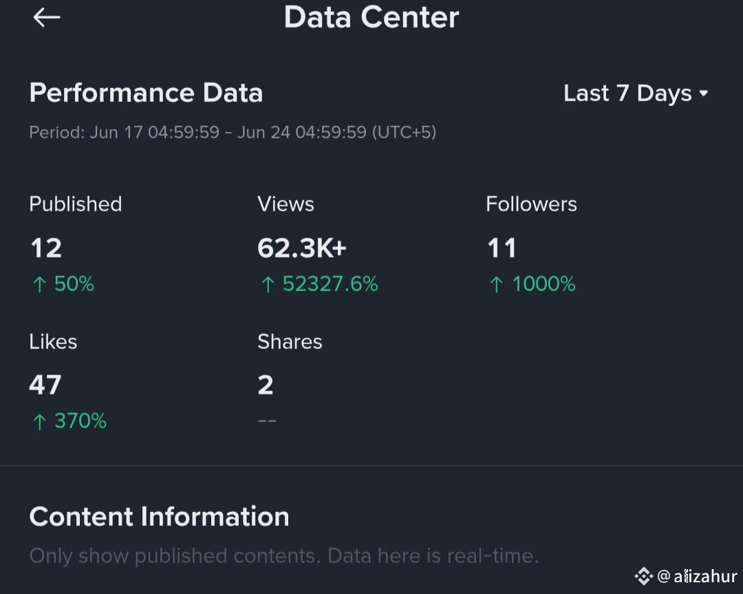Tap the Binance logo watermark icon
743x594 pixels.
[x=643, y=576]
